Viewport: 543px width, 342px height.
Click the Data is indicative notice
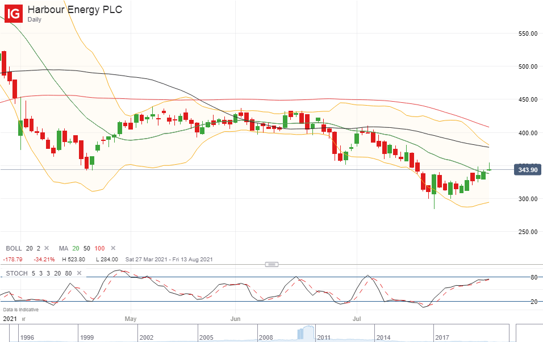point(21,310)
